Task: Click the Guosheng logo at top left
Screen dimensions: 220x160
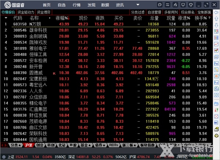Action: coord(14,5)
